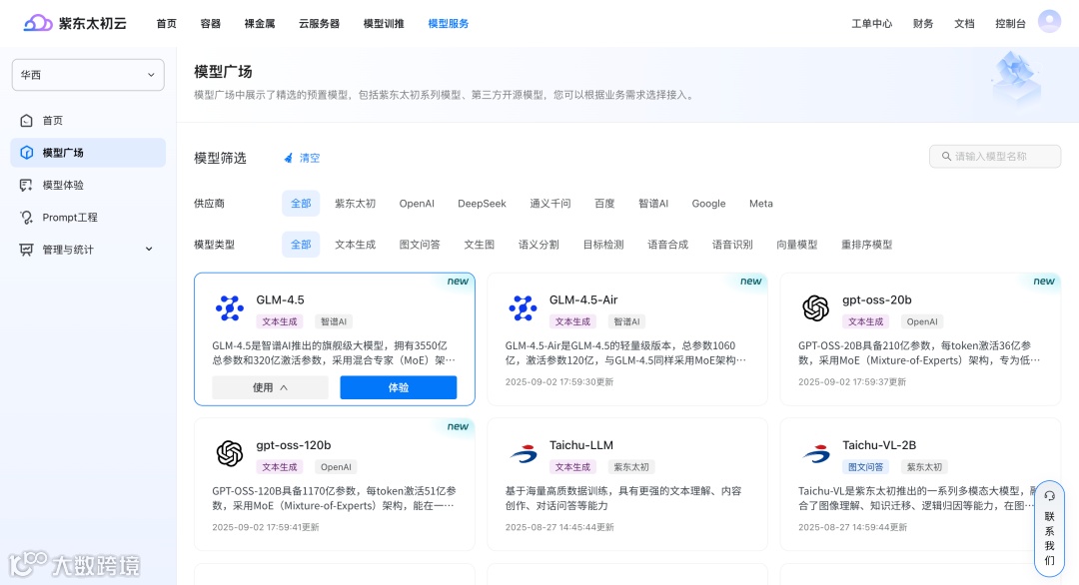
Task: Select 全部 in the 供应商 filter row
Action: coord(301,204)
